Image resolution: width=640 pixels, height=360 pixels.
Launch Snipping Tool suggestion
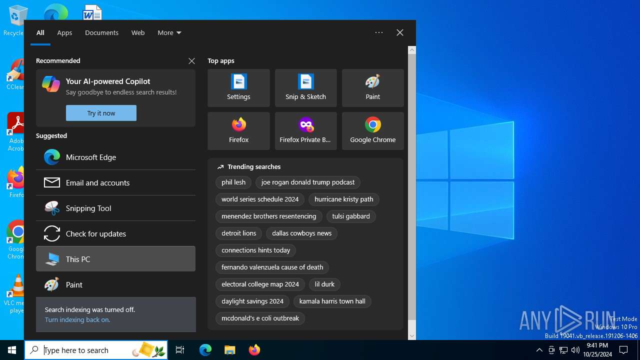click(115, 208)
